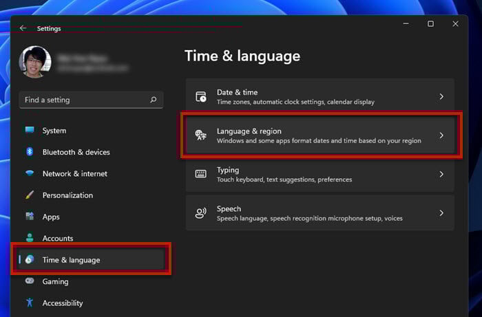Click the Apps icon in sidebar
Image resolution: width=482 pixels, height=317 pixels.
pos(30,217)
